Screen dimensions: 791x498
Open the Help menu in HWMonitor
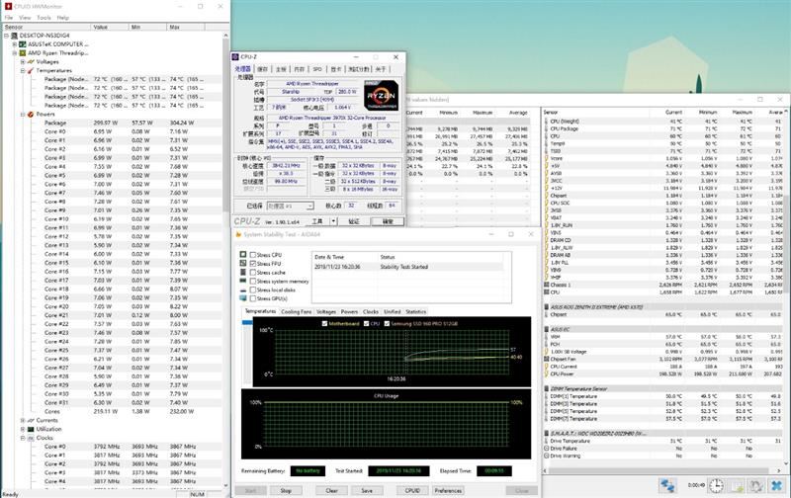(x=62, y=17)
